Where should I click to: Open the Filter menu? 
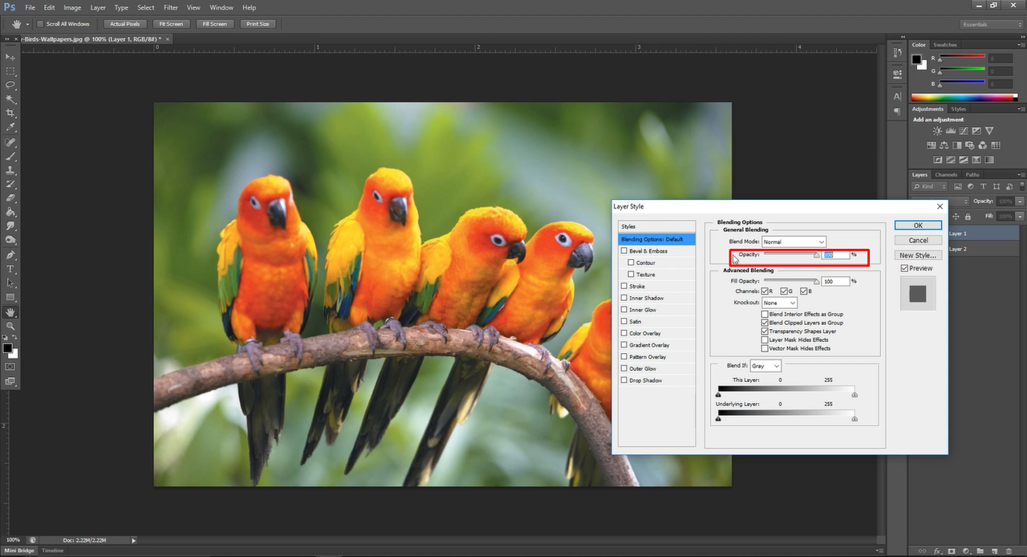pyautogui.click(x=171, y=7)
